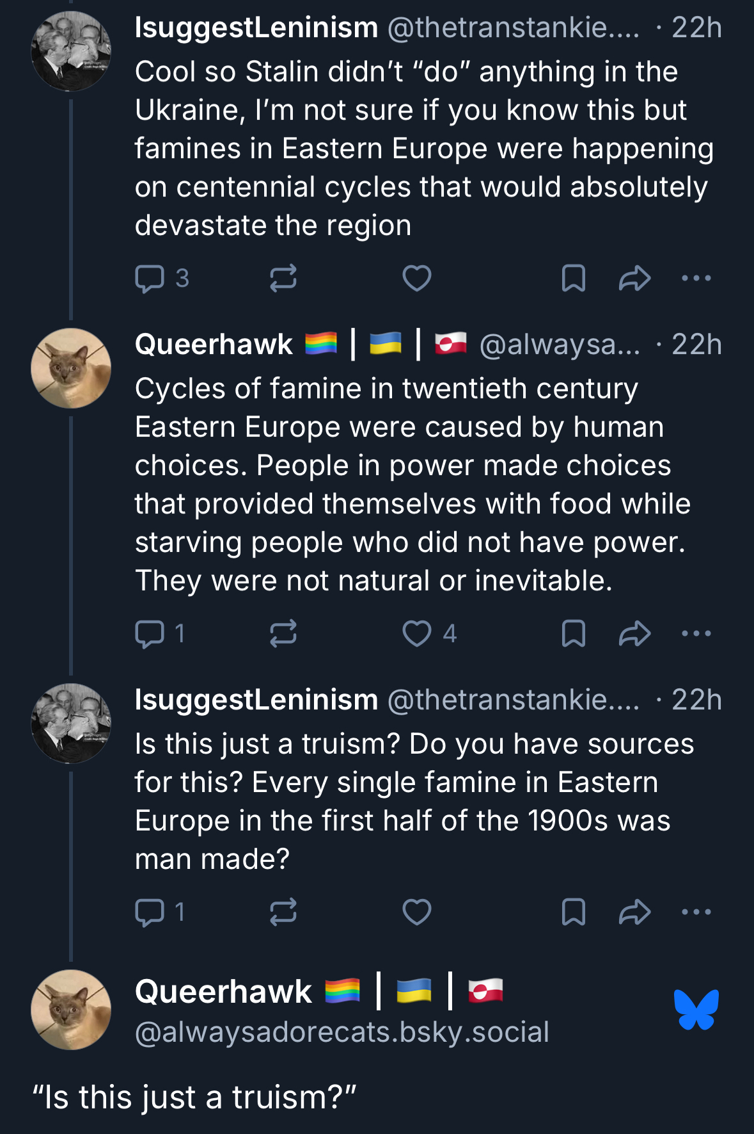
Task: Share Queerhawk's post about famine causes
Action: pyautogui.click(x=634, y=634)
